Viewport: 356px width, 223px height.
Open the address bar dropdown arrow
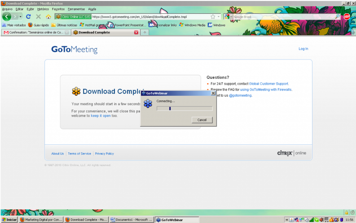(x=219, y=17)
